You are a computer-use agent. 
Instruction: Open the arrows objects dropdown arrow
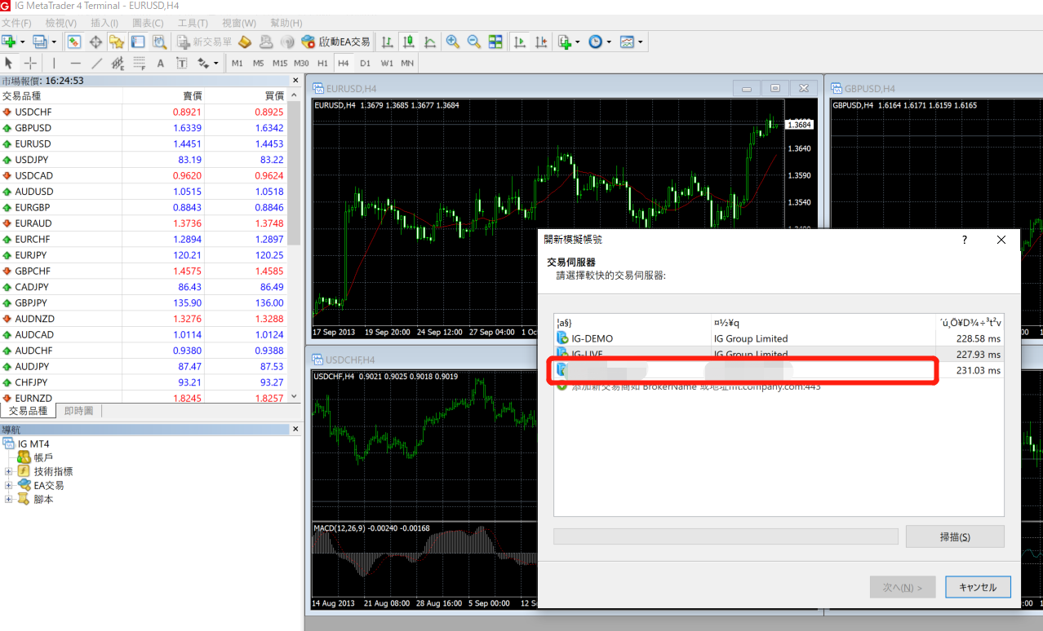click(x=215, y=63)
